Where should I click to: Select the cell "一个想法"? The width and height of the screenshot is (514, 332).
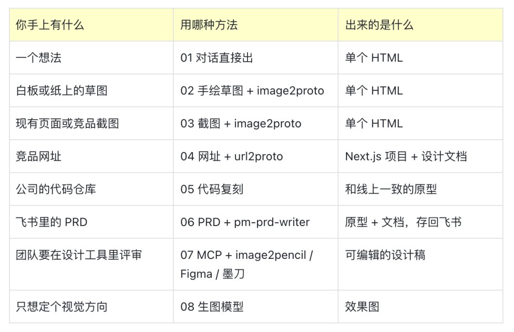pyautogui.click(x=91, y=57)
